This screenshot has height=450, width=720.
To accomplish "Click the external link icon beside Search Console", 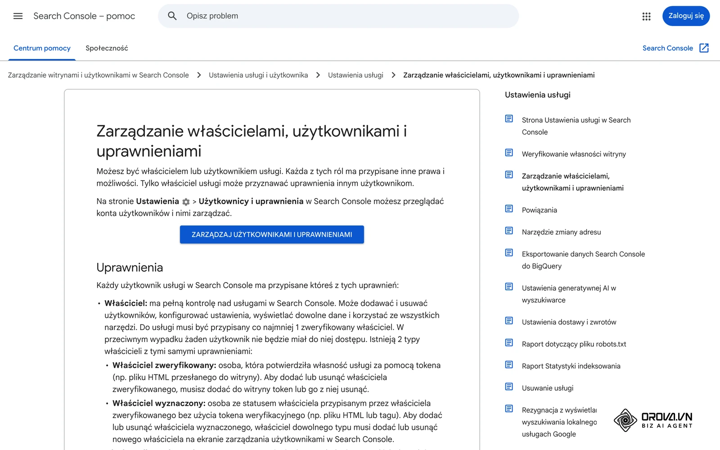I will (704, 48).
